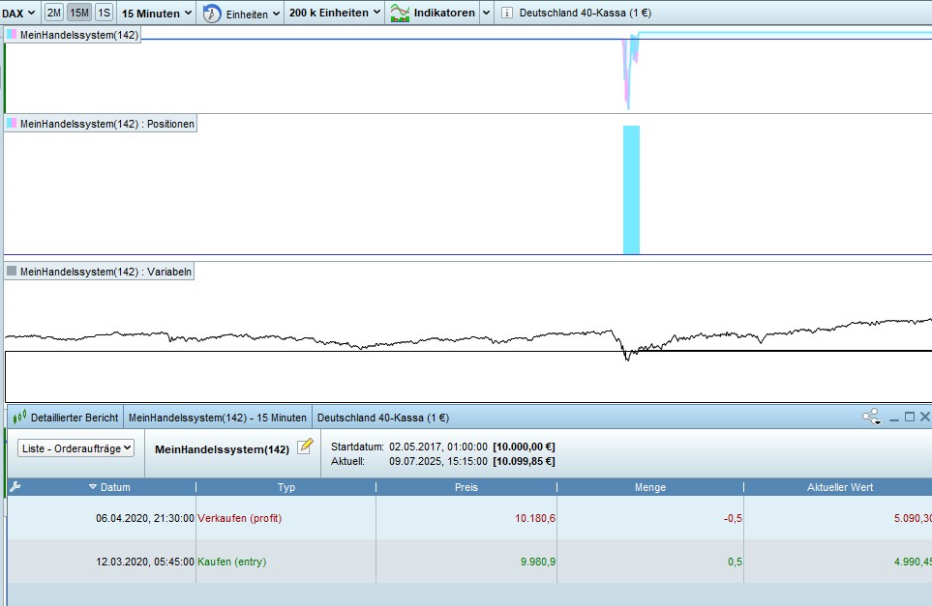Viewport: 932px width, 606px height.
Task: Click the color swatch of MeinHandelssystem(142) equity label
Action: click(12, 35)
